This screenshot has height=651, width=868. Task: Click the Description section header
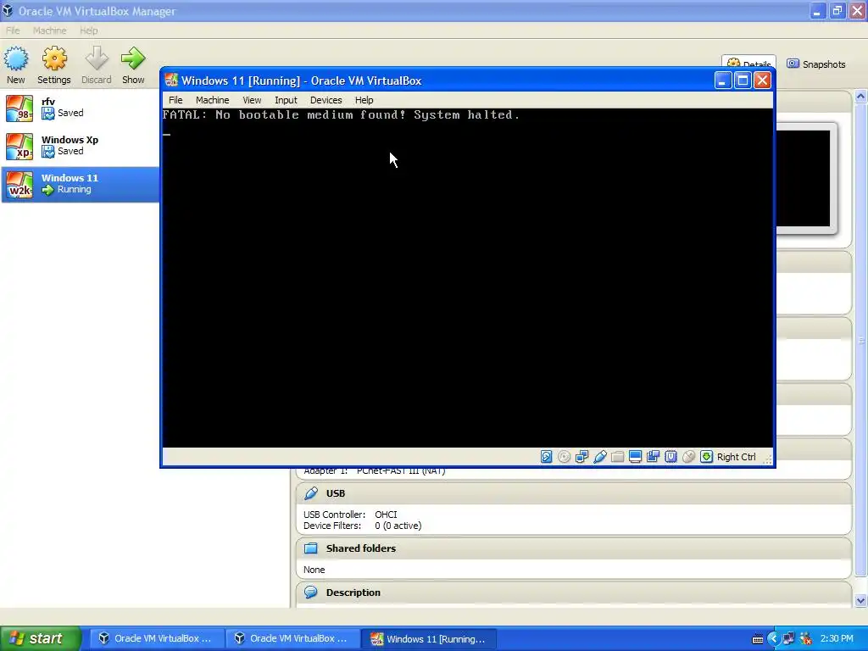click(574, 593)
